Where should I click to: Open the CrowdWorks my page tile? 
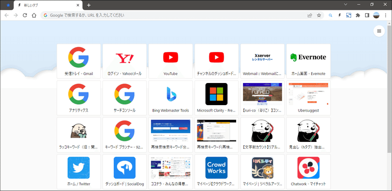pos(217,171)
